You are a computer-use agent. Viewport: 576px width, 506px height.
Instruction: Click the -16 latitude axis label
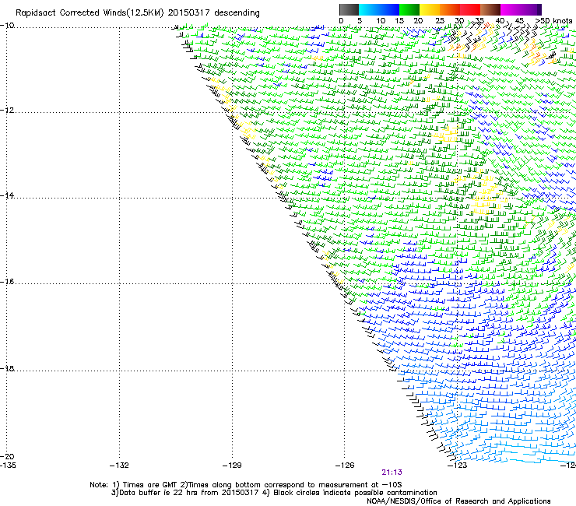[7, 282]
